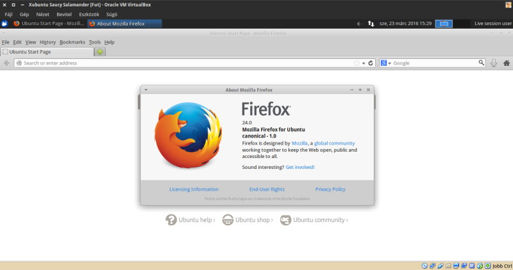Open the About dialog window menu arrow
The width and height of the screenshot is (513, 270).
[146, 90]
